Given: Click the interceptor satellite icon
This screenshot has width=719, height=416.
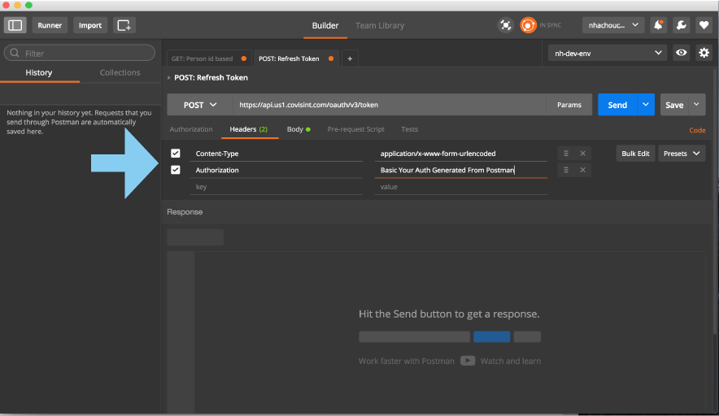Looking at the screenshot, I should (x=506, y=25).
